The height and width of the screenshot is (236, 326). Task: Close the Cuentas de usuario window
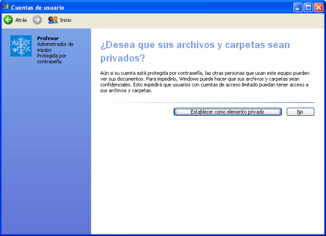point(318,7)
